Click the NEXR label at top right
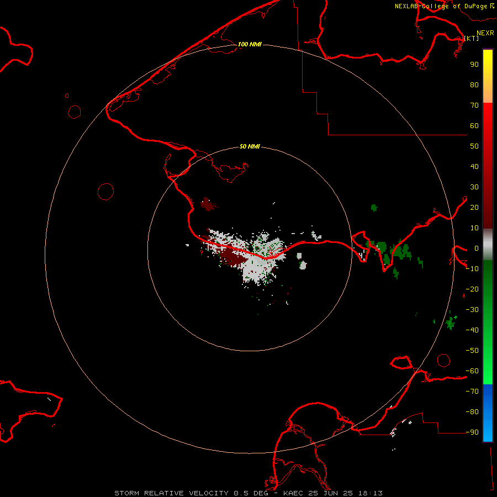497x497 pixels. point(485,33)
